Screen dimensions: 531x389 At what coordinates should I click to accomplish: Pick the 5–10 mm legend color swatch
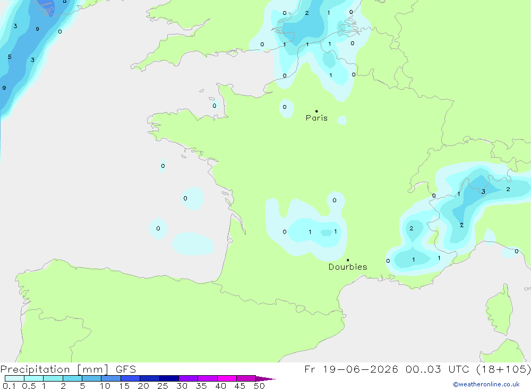[92, 378]
